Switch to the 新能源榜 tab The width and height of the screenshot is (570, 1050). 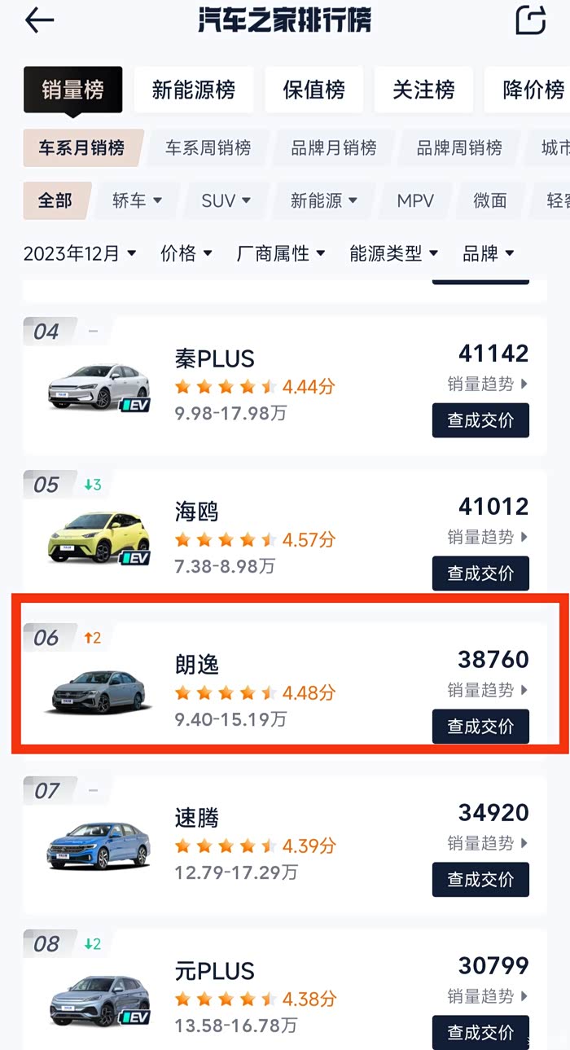[x=193, y=90]
